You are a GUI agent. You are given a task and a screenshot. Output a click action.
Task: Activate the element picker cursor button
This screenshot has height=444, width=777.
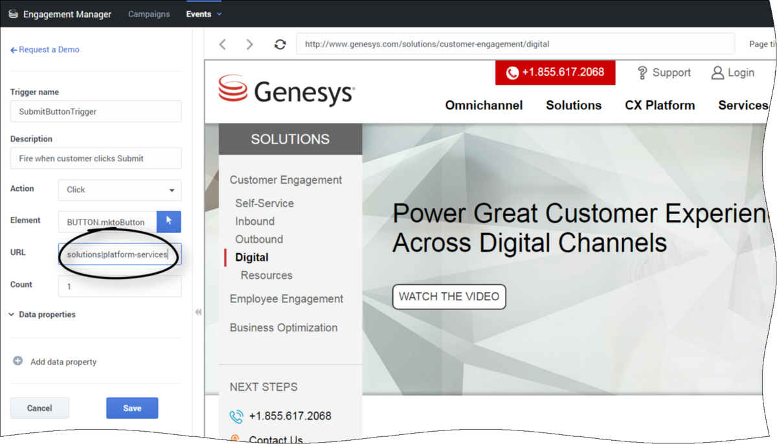[169, 221]
